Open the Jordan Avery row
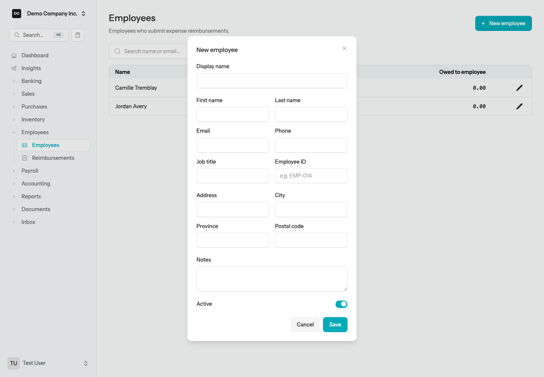This screenshot has height=377, width=544. tap(320, 106)
